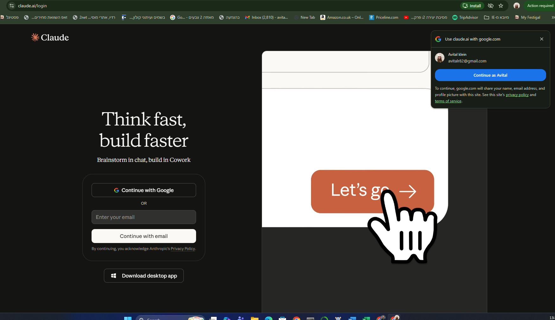Open the זאפ השוואת מחירים bookmark
This screenshot has width=555, height=320.
[x=46, y=17]
